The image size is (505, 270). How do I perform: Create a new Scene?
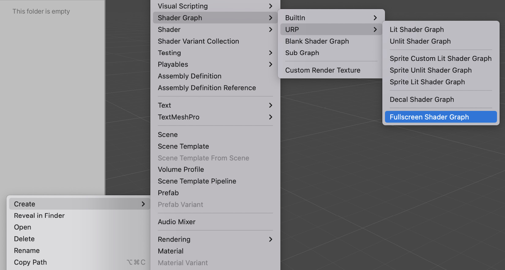215,135
